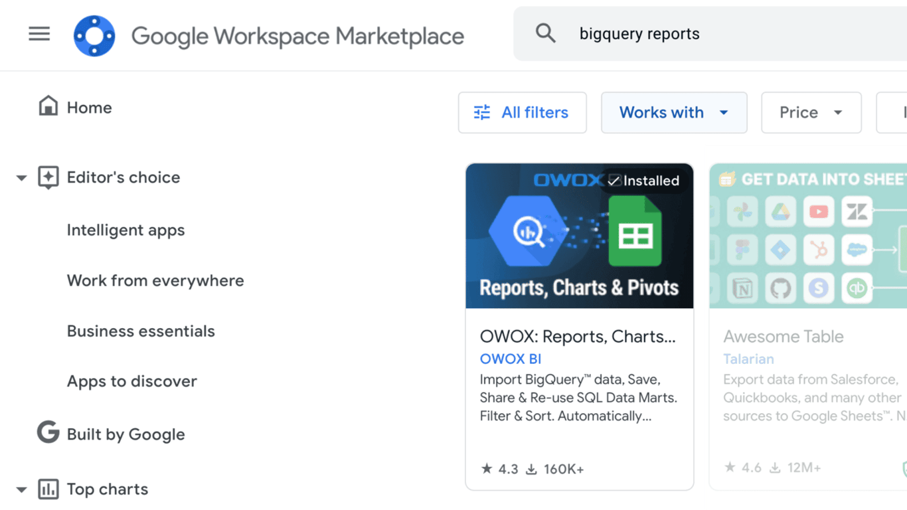
Task: Open Editor's choice section
Action: 124,177
